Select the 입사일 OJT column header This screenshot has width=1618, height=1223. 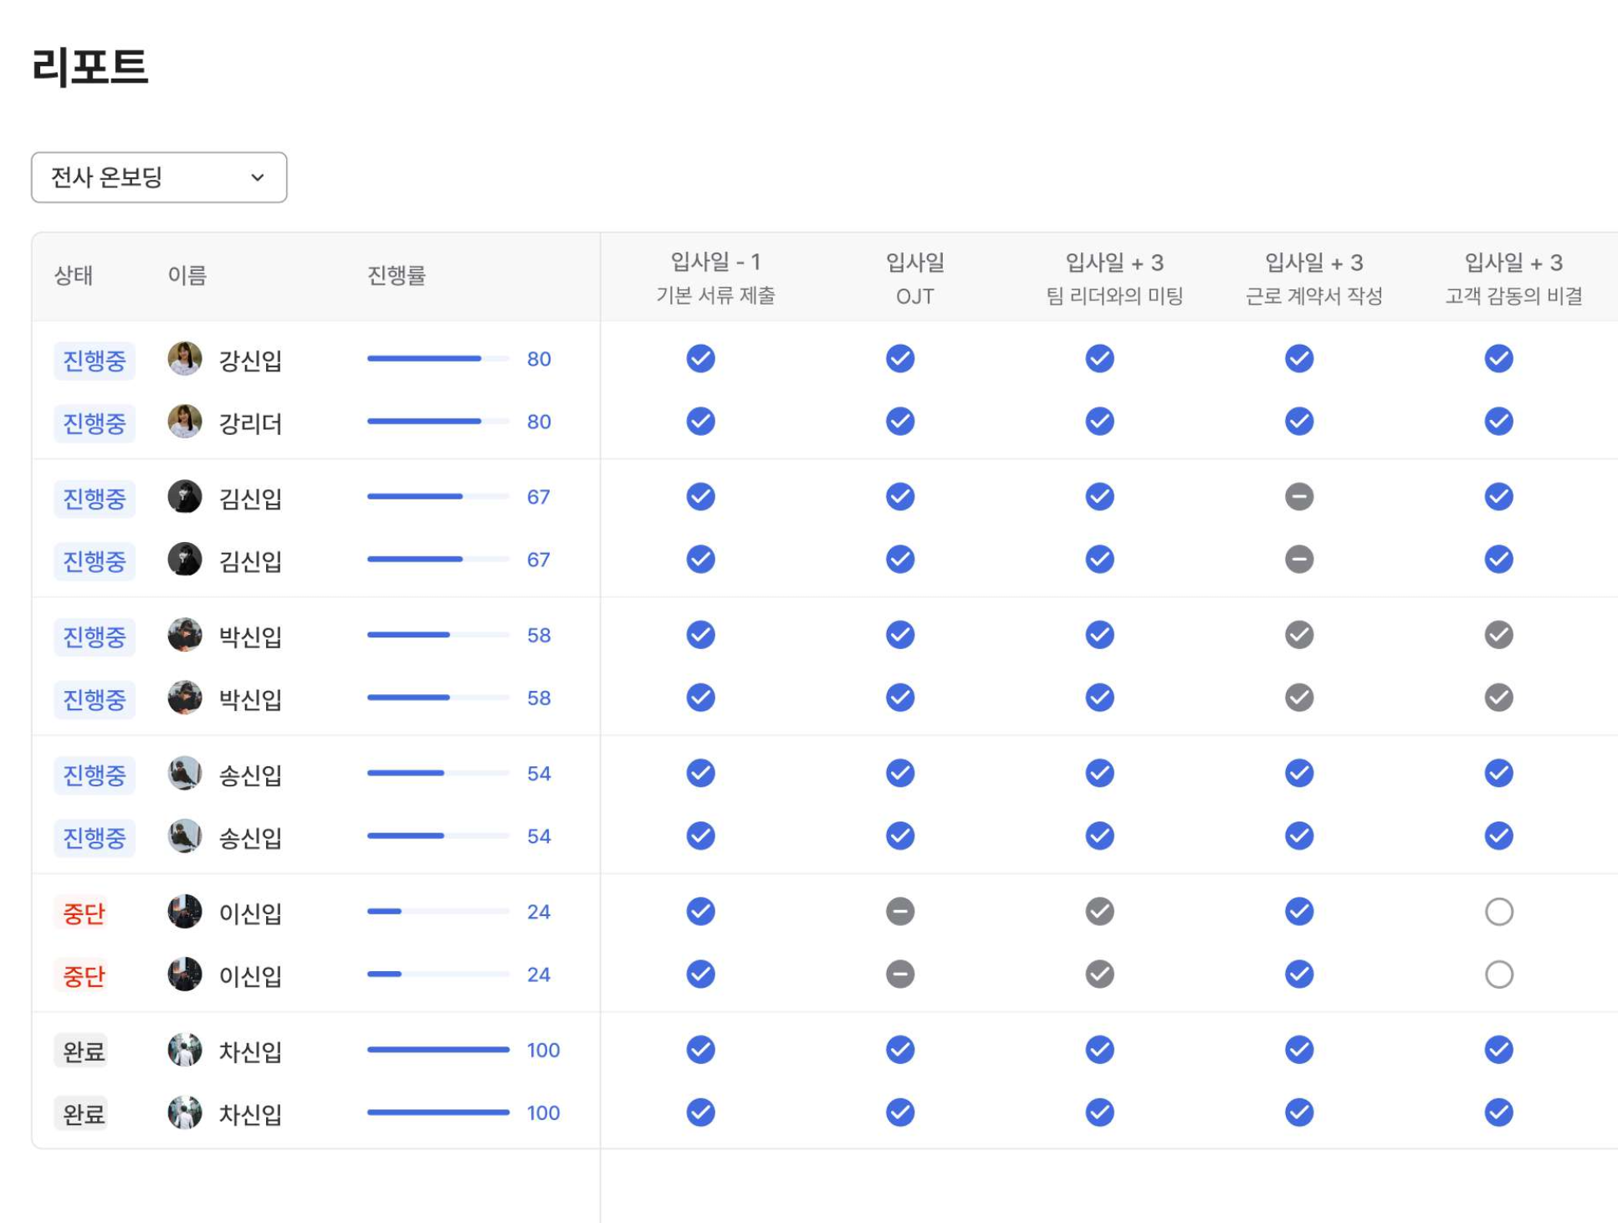(x=914, y=279)
